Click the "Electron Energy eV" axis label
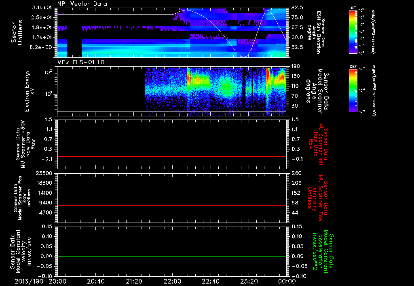The height and width of the screenshot is (286, 414). 29,91
